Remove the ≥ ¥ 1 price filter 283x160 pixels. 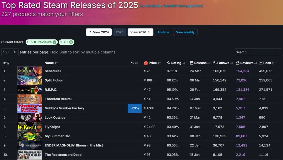pos(71,42)
